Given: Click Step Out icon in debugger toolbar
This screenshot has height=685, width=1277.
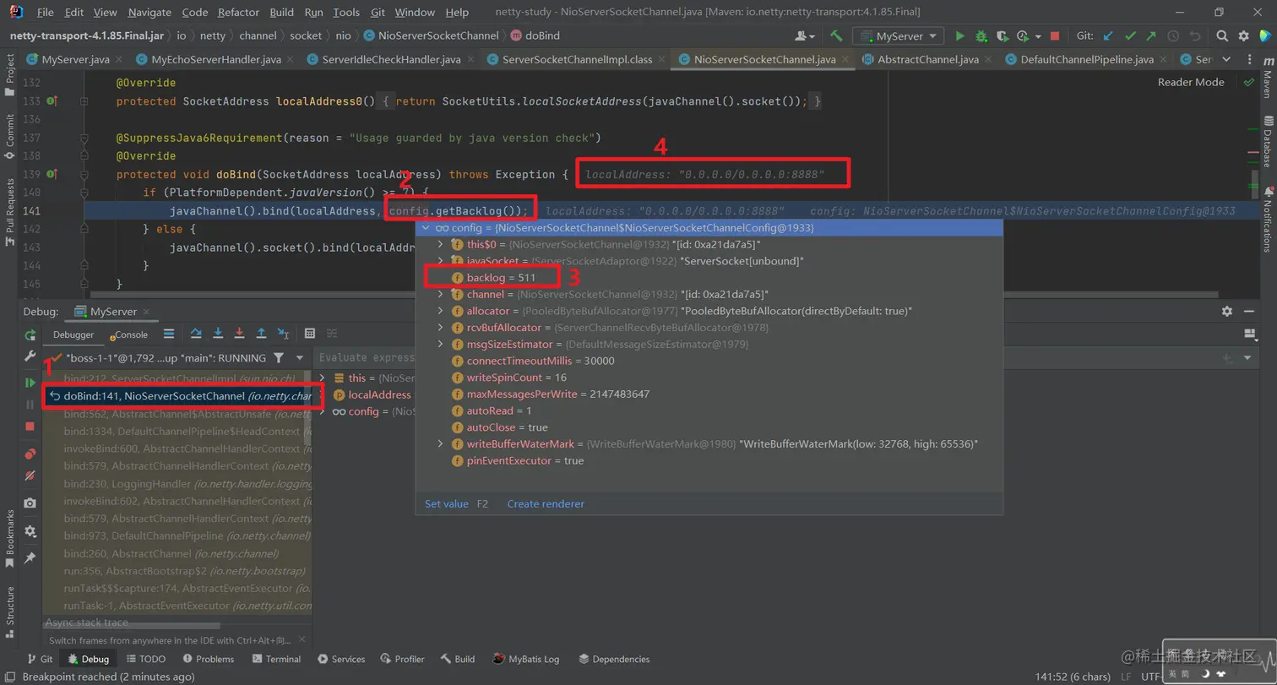Looking at the screenshot, I should click(261, 334).
